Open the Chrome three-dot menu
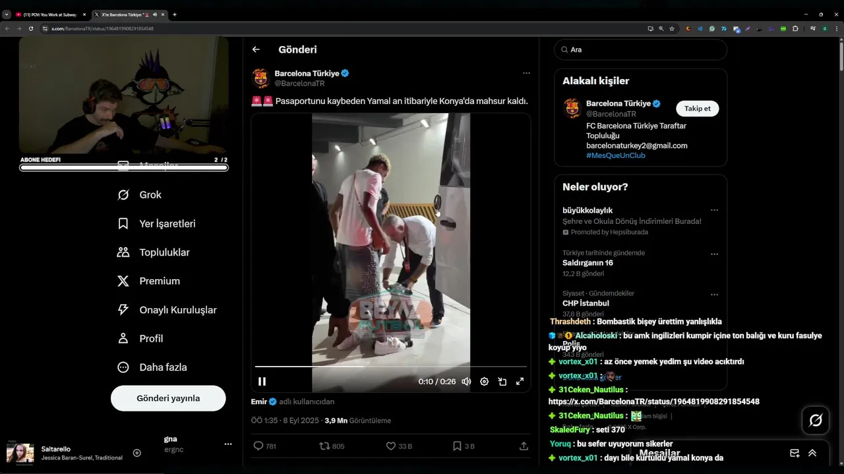 (x=836, y=28)
